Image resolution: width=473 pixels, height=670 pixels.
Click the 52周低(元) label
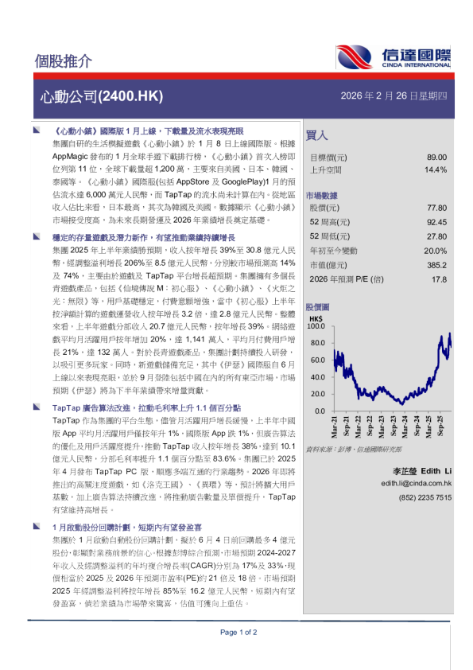(330, 236)
